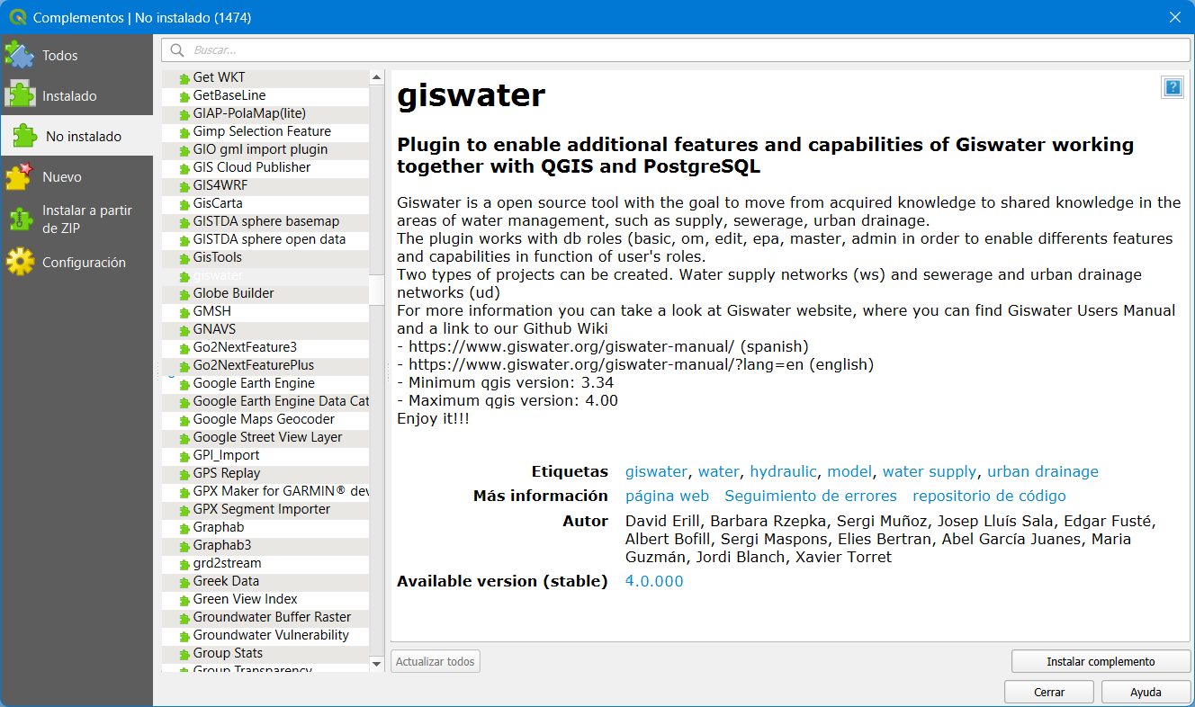Click the water supply tag link

pos(929,471)
